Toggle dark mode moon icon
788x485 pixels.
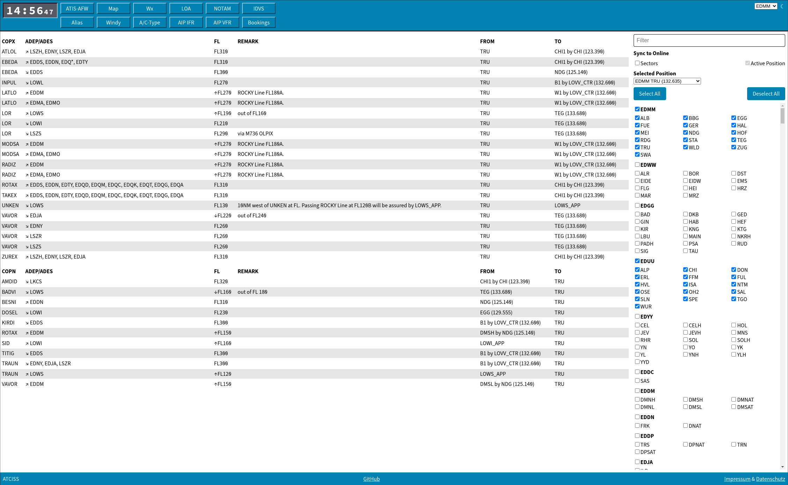click(782, 6)
